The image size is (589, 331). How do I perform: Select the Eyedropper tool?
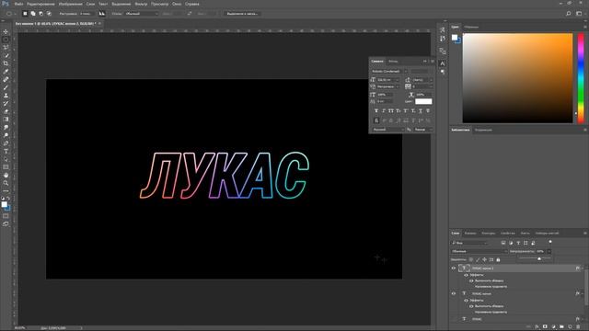click(x=6, y=72)
